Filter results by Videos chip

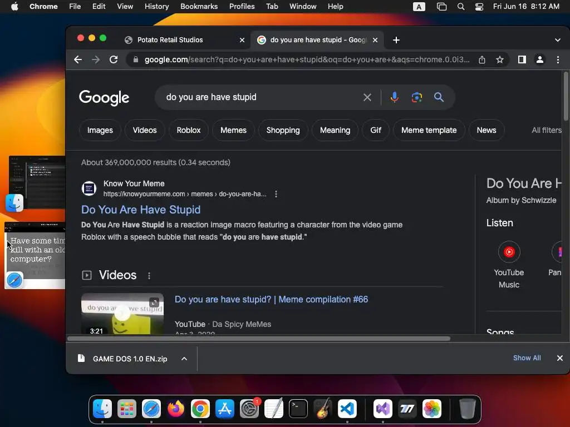pos(145,130)
